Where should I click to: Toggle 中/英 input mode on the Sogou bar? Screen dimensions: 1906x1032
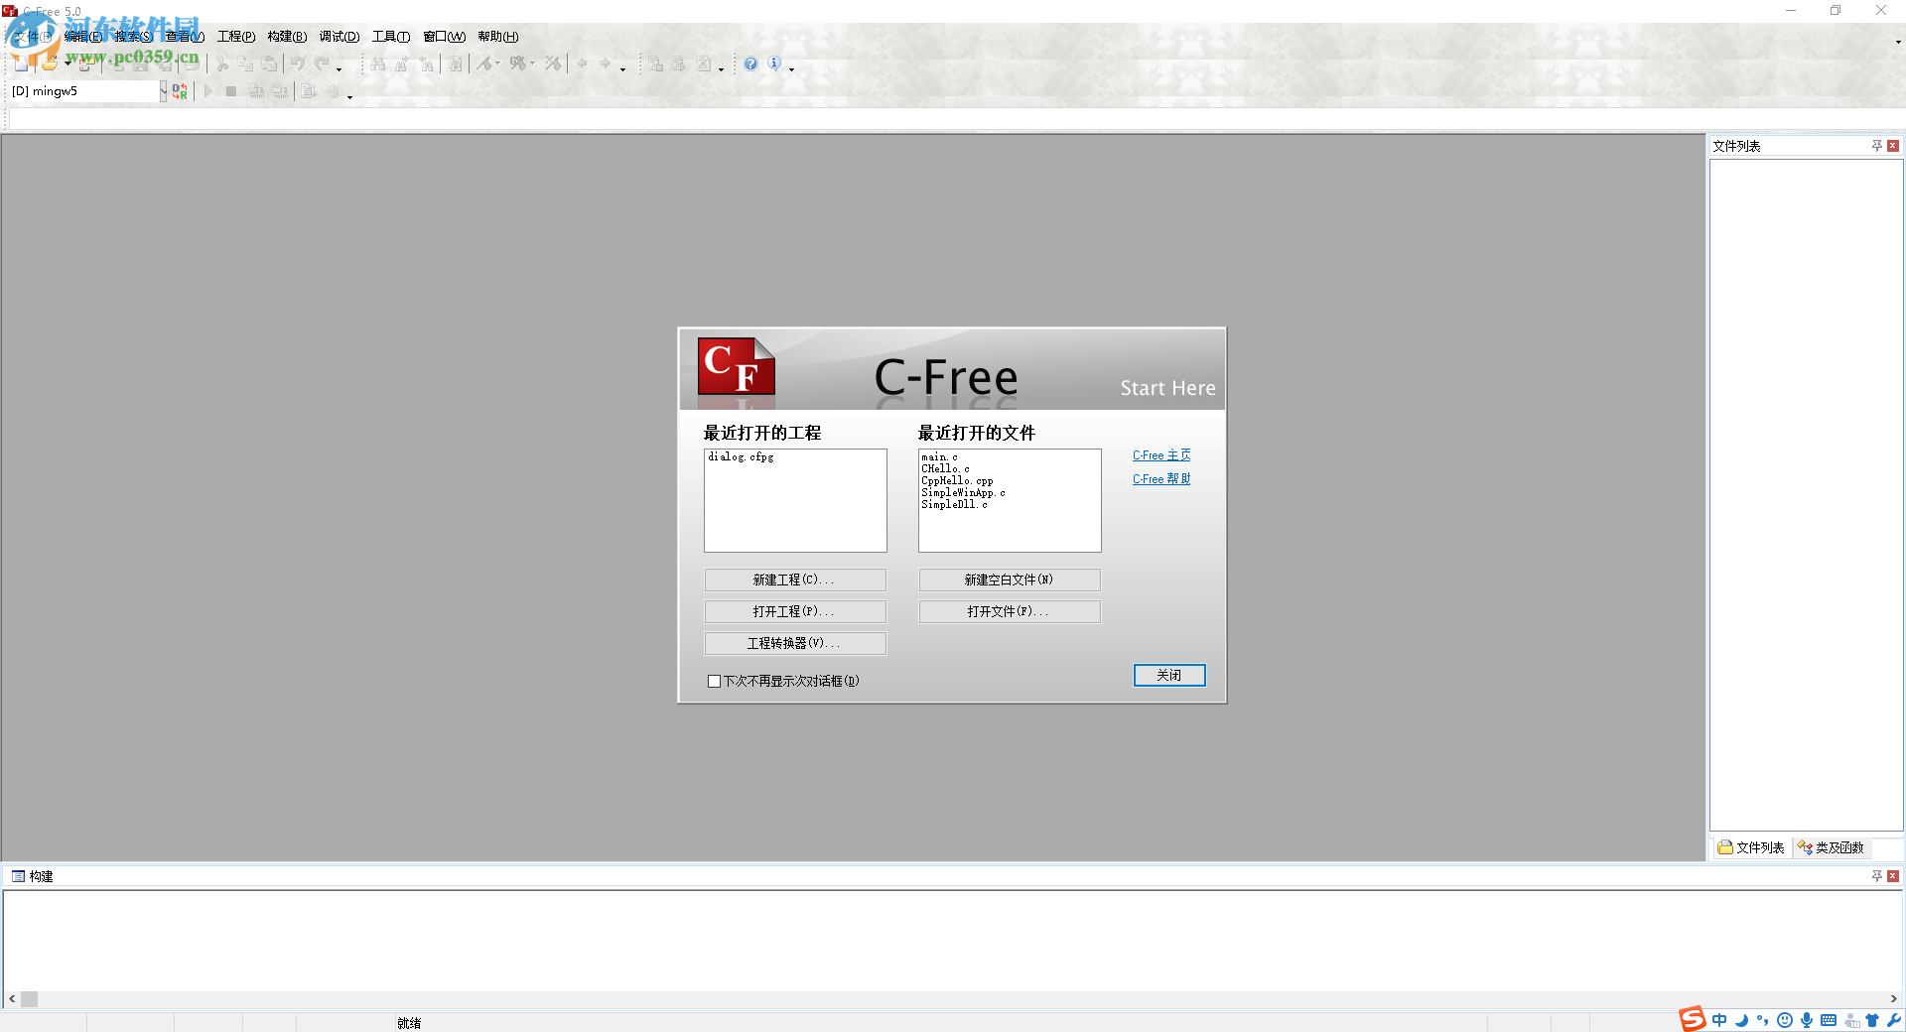pyautogui.click(x=1719, y=1020)
